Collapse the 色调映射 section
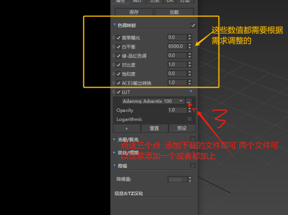Viewport: 288px width, 215px height. point(114,25)
